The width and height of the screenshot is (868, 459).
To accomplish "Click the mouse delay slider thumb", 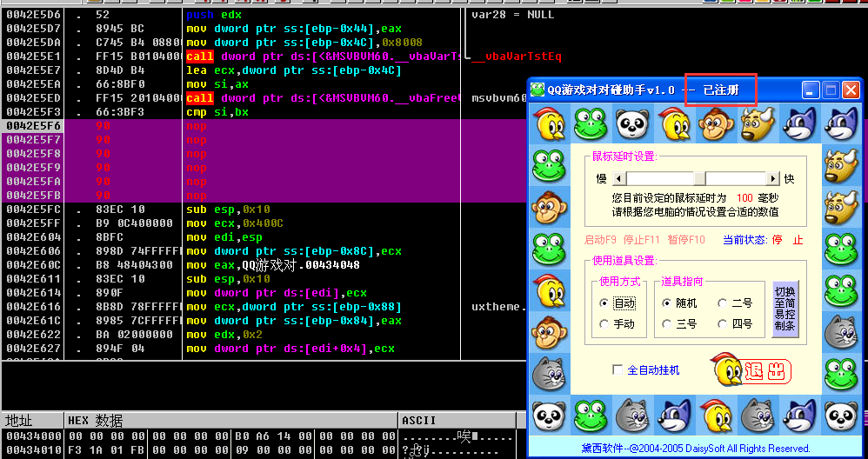I will [700, 178].
